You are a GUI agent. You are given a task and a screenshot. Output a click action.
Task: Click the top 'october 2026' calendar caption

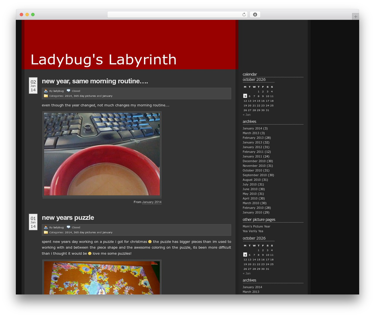click(x=254, y=80)
